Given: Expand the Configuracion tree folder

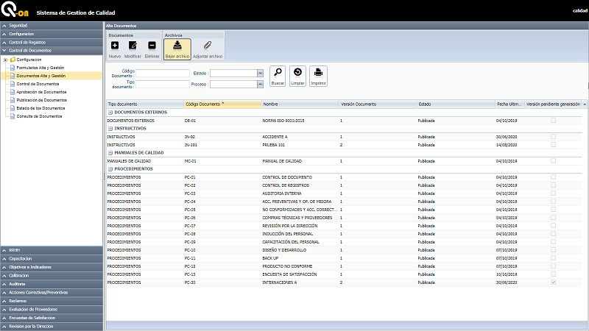Looking at the screenshot, I should [x=5, y=60].
